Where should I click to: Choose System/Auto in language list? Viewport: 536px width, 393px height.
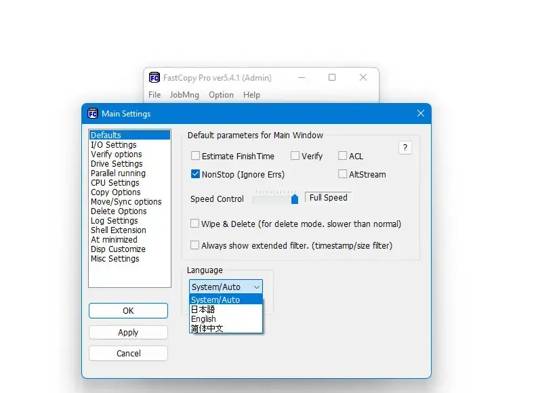[226, 299]
